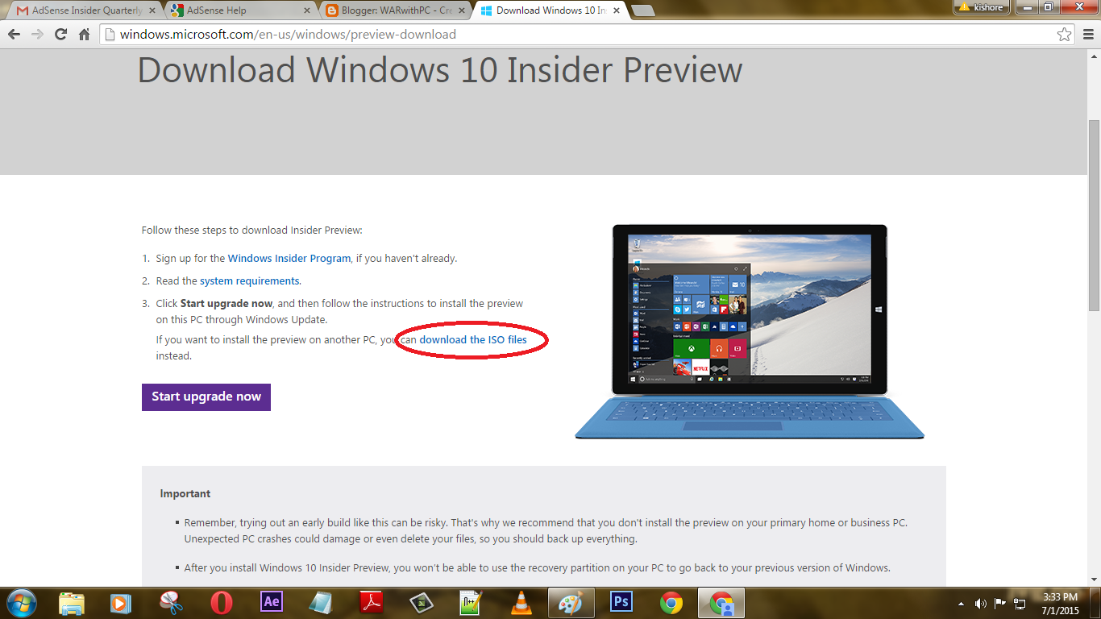Select the Download Windows 10 tab
The image size is (1101, 619).
click(550, 10)
